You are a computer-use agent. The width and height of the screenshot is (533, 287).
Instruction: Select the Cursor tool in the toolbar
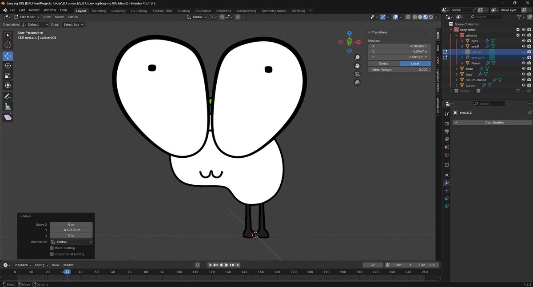[8, 45]
